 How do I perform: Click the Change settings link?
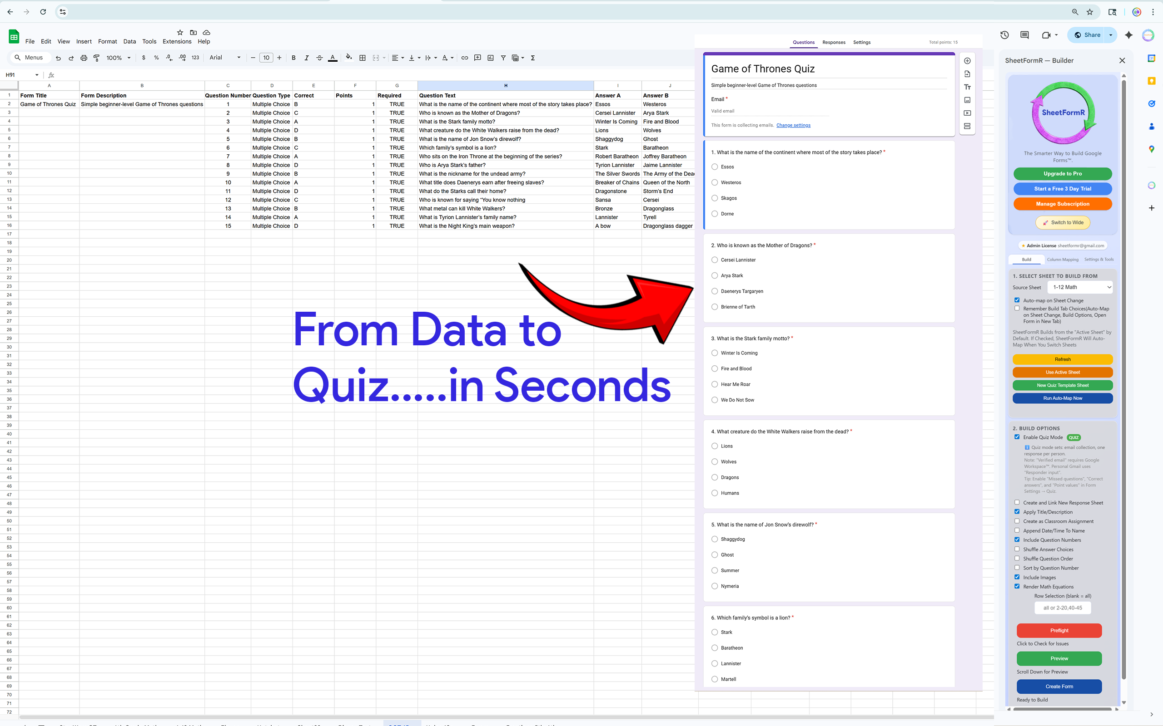(x=793, y=125)
